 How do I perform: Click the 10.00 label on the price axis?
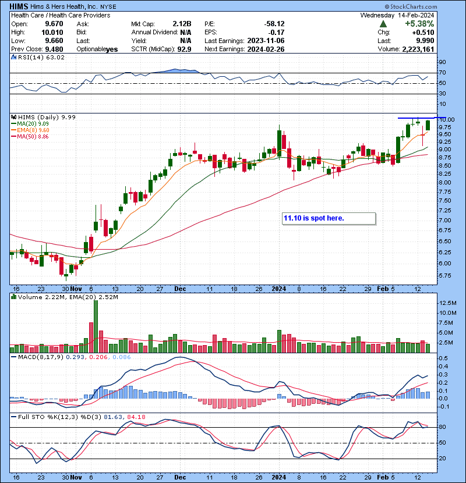pyautogui.click(x=447, y=119)
